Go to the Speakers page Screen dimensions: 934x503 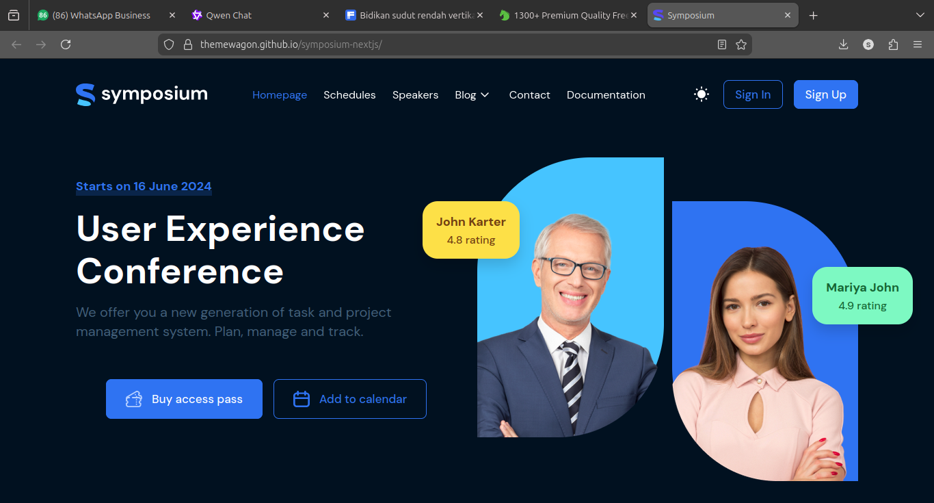point(415,95)
